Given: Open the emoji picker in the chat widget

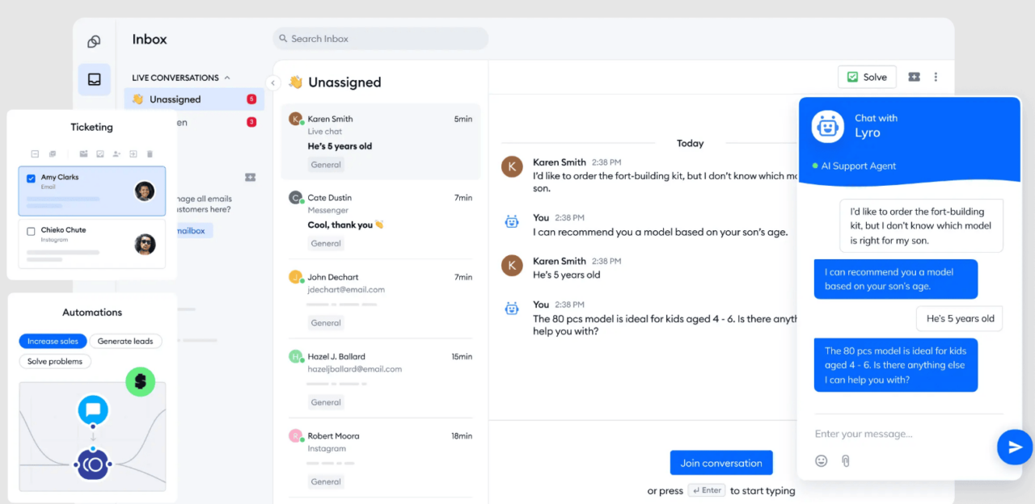Looking at the screenshot, I should (822, 460).
